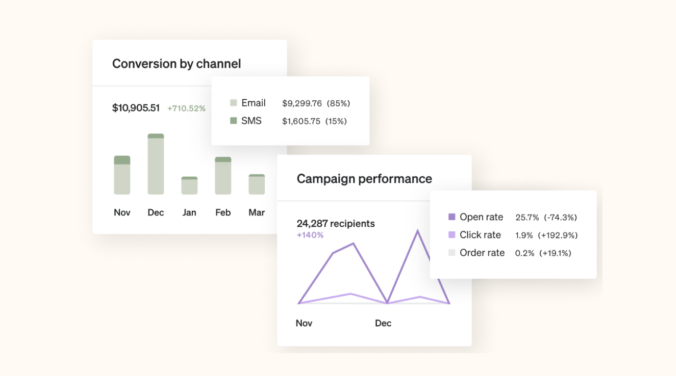Select the Feb bar in conversion chart
Screen dimensions: 676x376
(223, 176)
